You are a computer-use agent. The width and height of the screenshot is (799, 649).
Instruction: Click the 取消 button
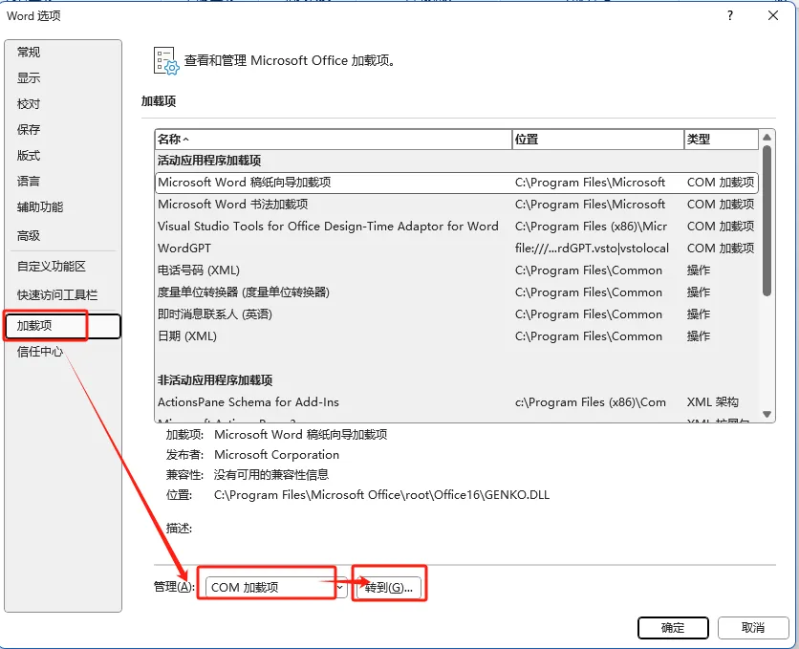(753, 628)
